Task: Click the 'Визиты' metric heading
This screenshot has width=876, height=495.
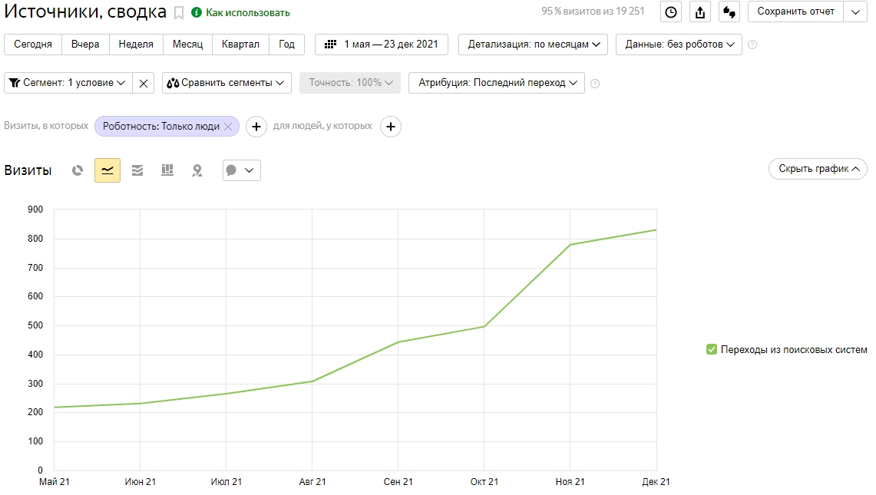Action: click(x=28, y=170)
